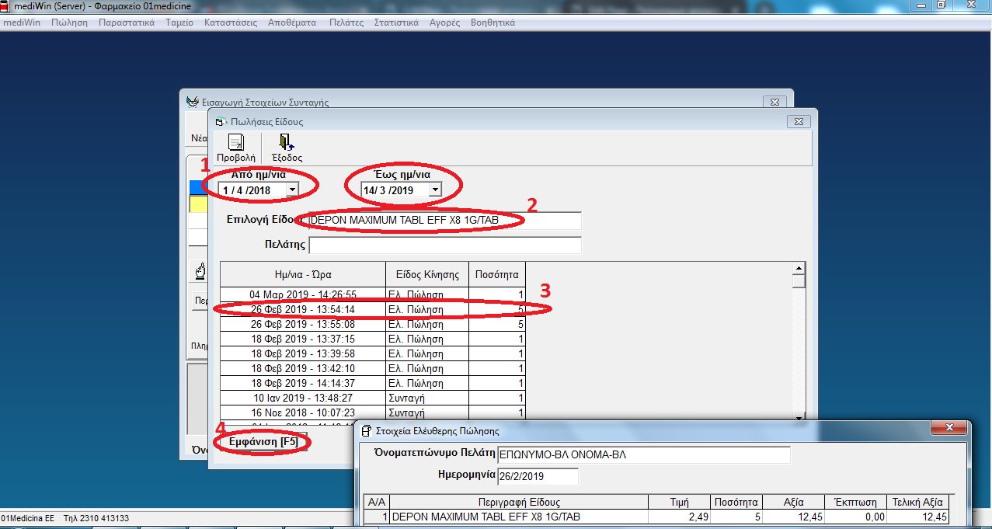The width and height of the screenshot is (992, 529).
Task: Open the Βοηθητικά menu
Action: pyautogui.click(x=493, y=23)
